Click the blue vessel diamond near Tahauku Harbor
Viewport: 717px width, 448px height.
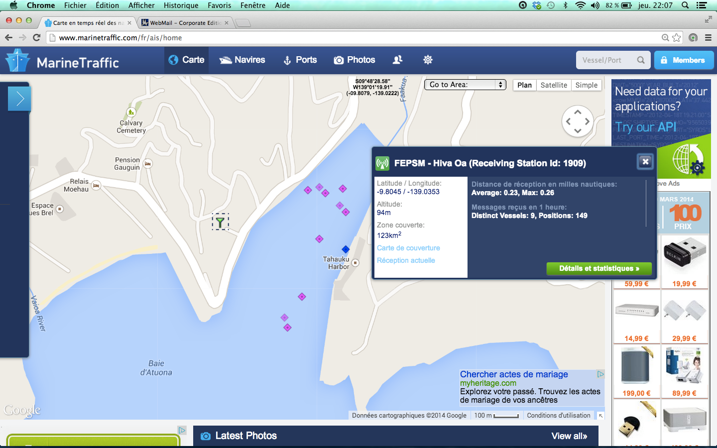tap(346, 249)
